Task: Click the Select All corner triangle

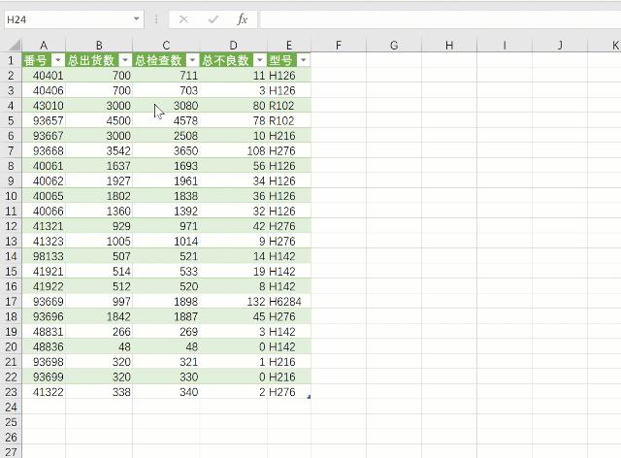Action: [x=14, y=46]
